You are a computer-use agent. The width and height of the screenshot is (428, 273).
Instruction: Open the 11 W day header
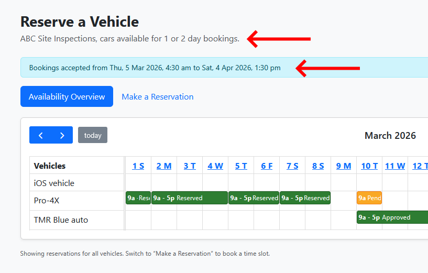pos(395,166)
